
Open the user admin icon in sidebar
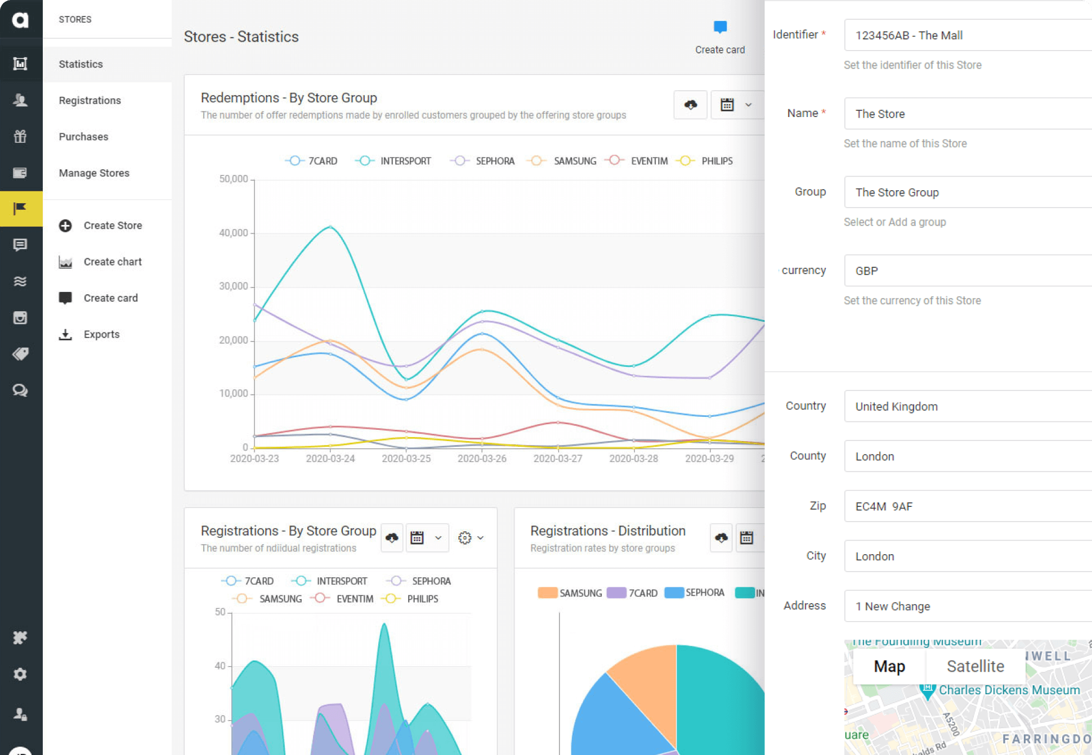coord(20,714)
